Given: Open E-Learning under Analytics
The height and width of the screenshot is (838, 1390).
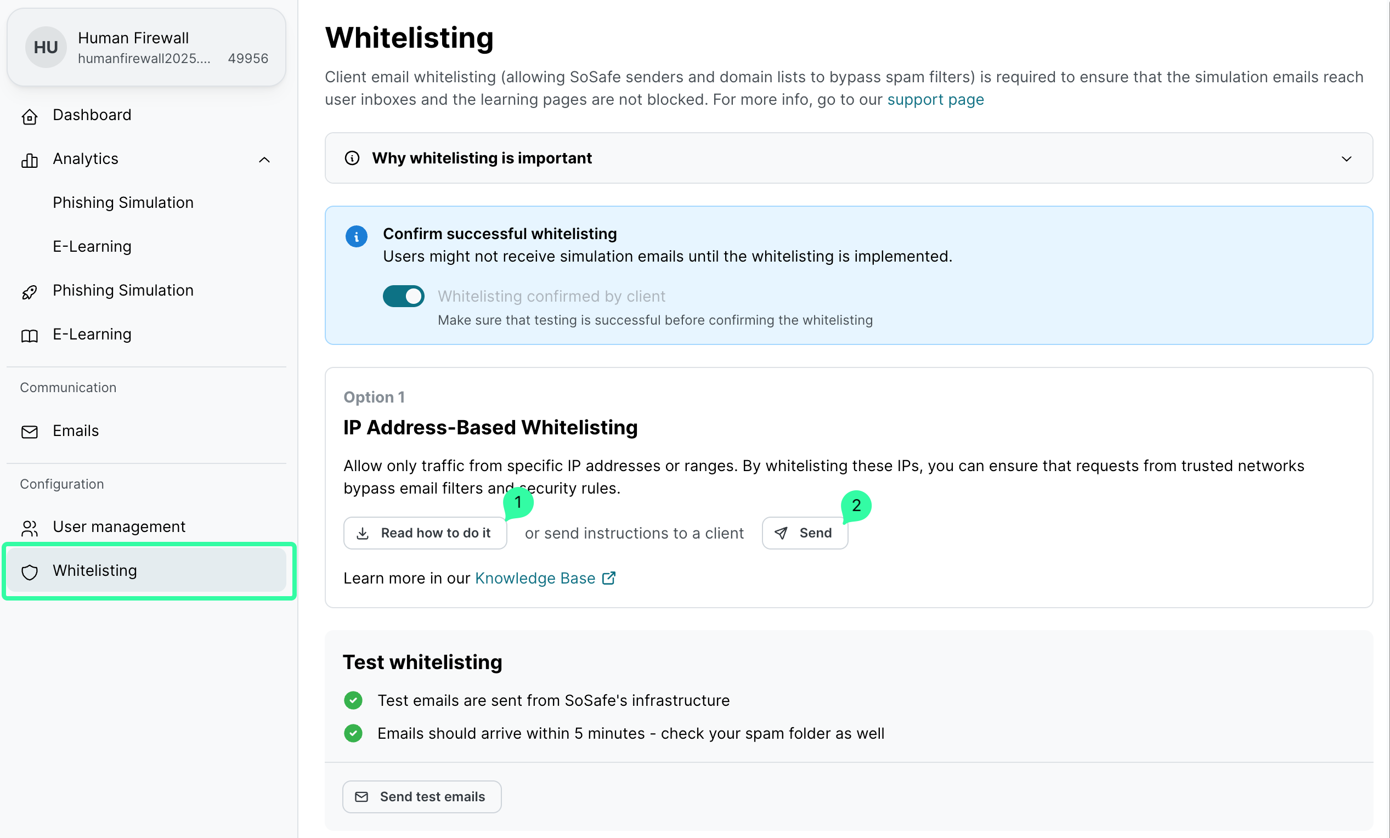Looking at the screenshot, I should (x=92, y=246).
